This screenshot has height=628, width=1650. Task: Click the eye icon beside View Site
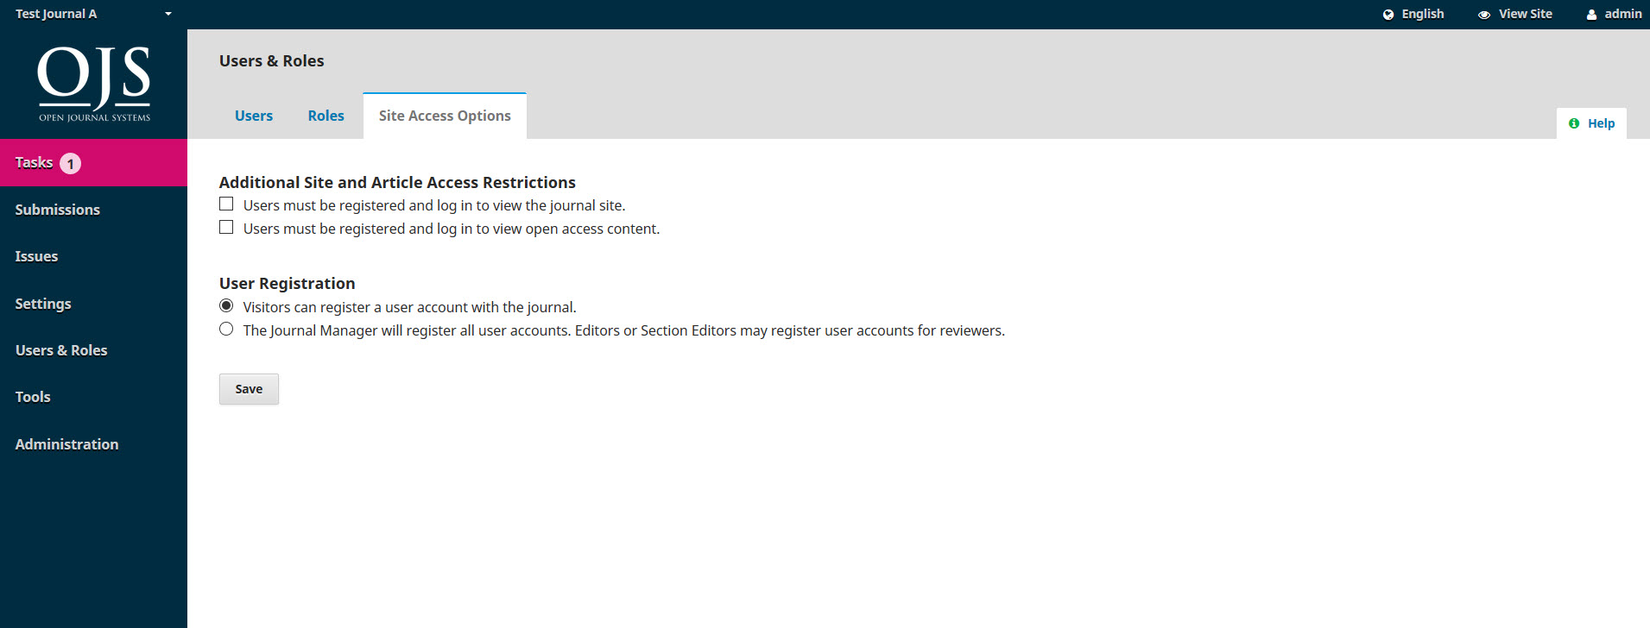[1484, 14]
